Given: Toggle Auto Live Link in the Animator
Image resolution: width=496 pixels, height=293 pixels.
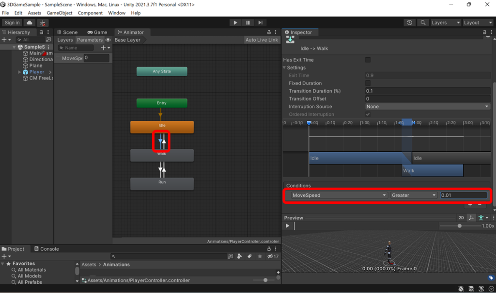Looking at the screenshot, I should coord(261,40).
